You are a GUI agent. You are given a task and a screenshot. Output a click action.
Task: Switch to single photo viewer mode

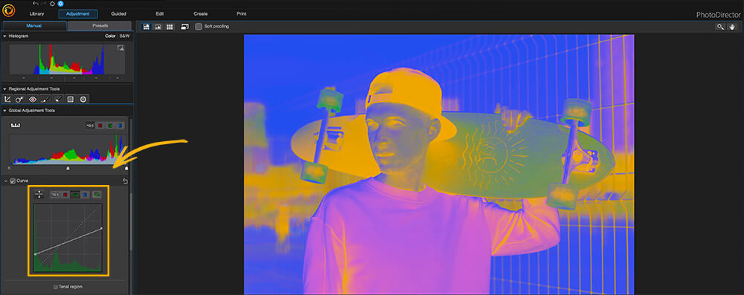tap(146, 27)
